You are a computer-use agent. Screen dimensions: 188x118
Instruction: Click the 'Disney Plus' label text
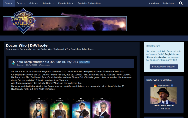[164, 86]
